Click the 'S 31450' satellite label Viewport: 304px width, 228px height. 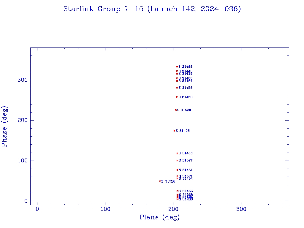click(186, 97)
